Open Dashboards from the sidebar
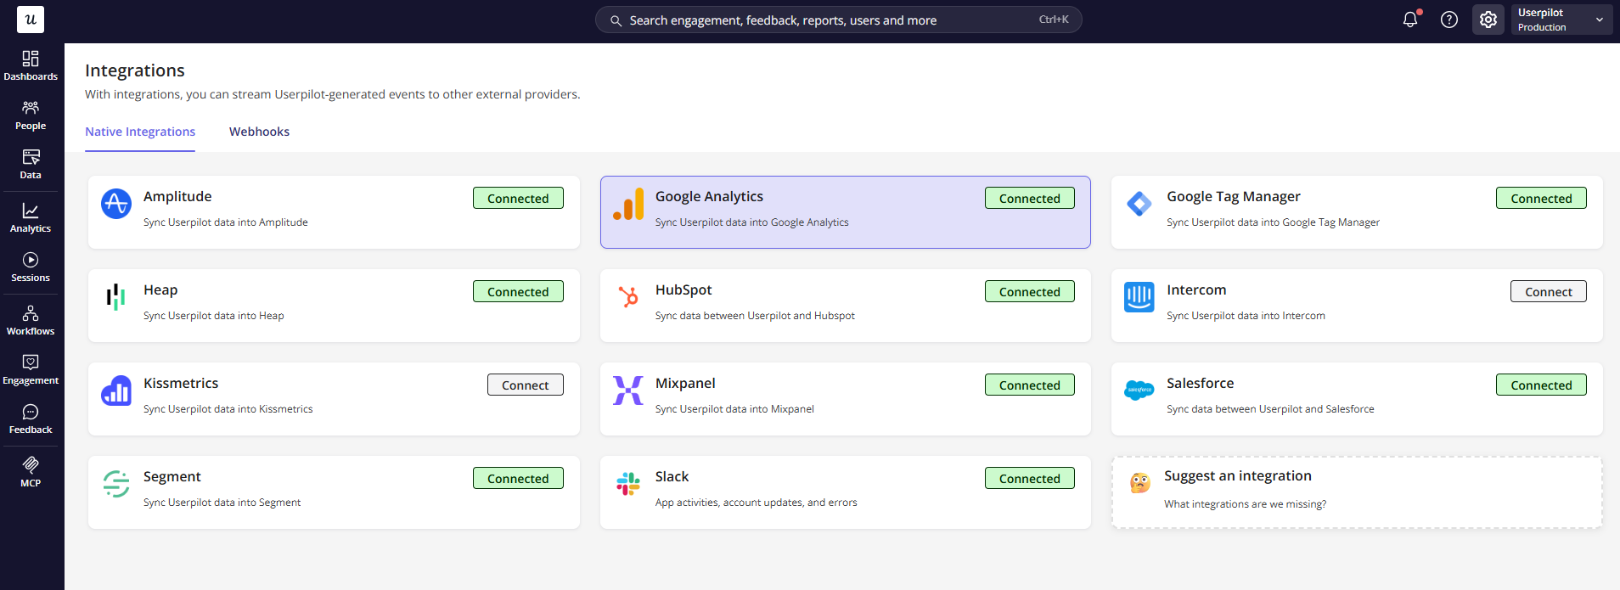Image resolution: width=1620 pixels, height=590 pixels. point(31,65)
